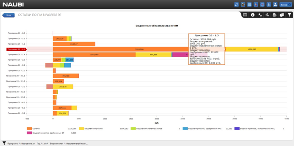
Task: Click the round info icon in toolbar
Action: click(x=252, y=15)
